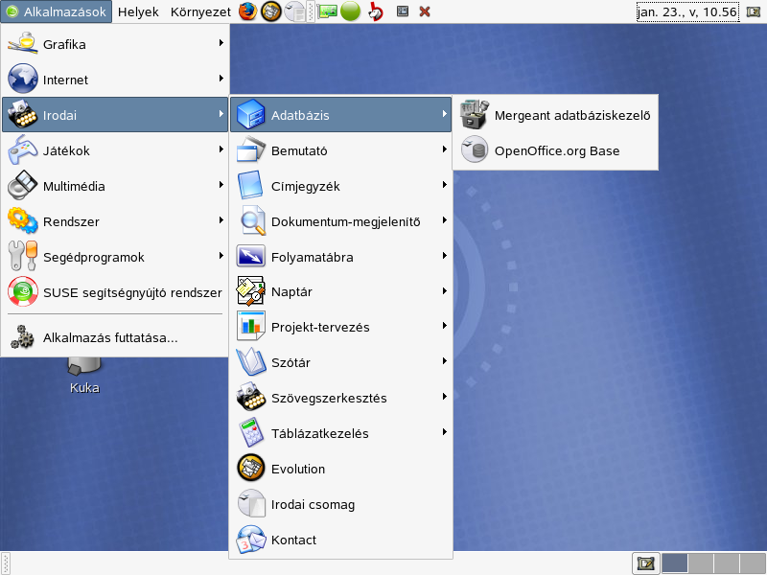Image resolution: width=767 pixels, height=575 pixels.
Task: Launch Mergeant adatbáziskezelő
Action: tap(555, 115)
